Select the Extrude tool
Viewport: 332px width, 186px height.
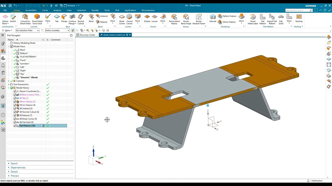pyautogui.click(x=213, y=18)
